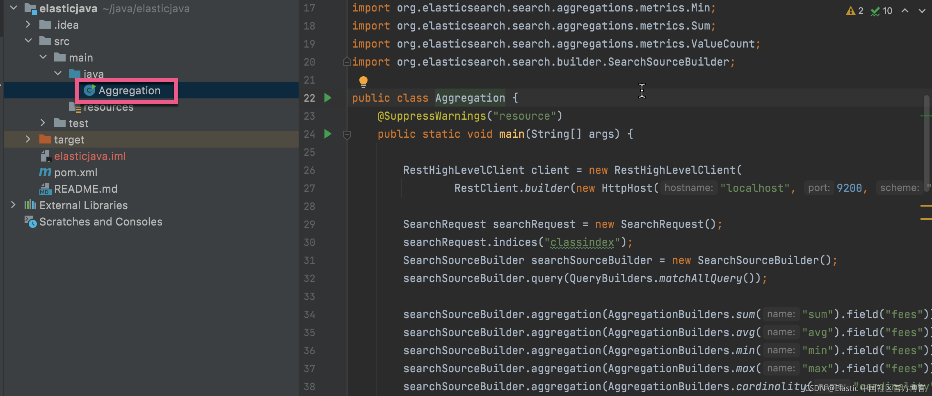Navigate to next problem with down arrow icon
Image resolution: width=932 pixels, height=396 pixels.
pyautogui.click(x=921, y=11)
